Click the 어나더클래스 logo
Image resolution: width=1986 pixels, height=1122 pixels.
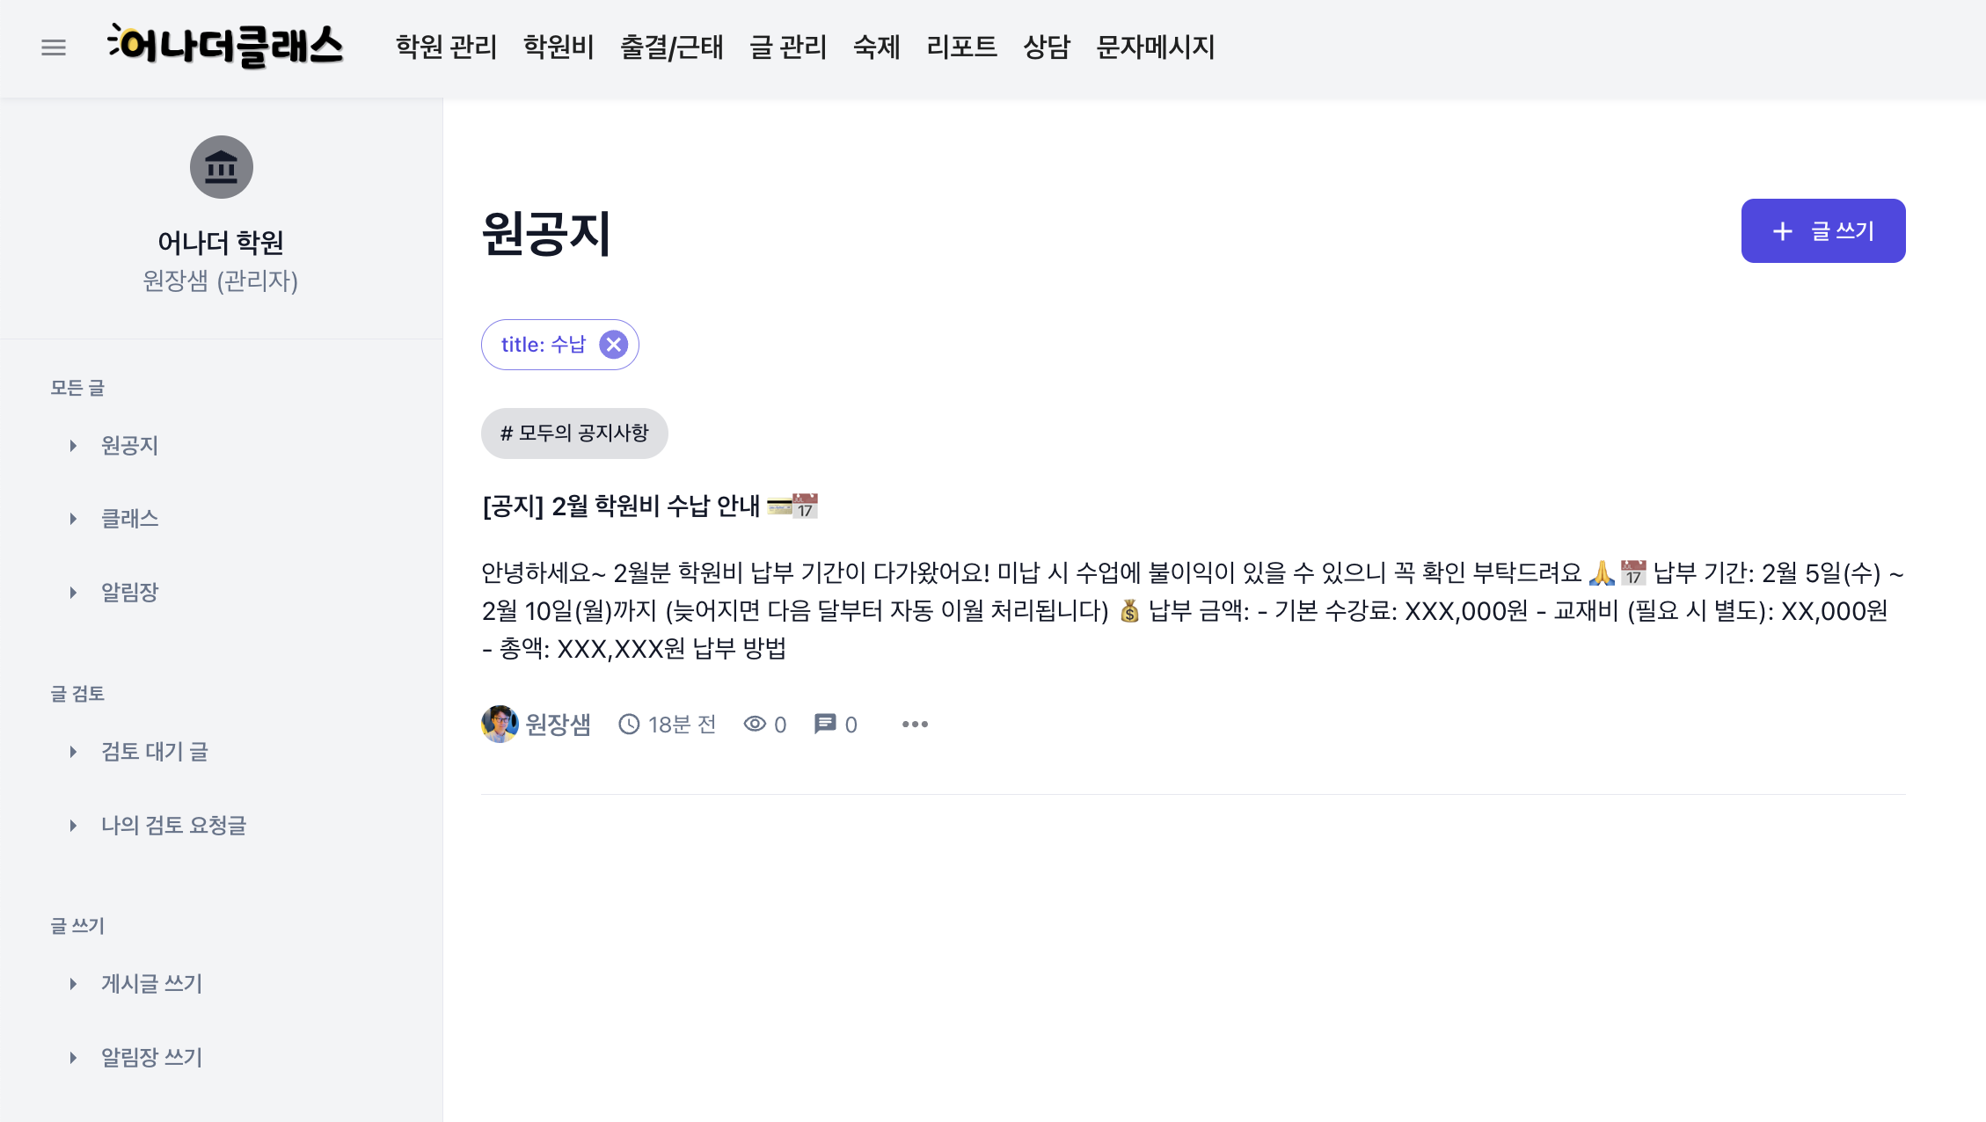[225, 46]
